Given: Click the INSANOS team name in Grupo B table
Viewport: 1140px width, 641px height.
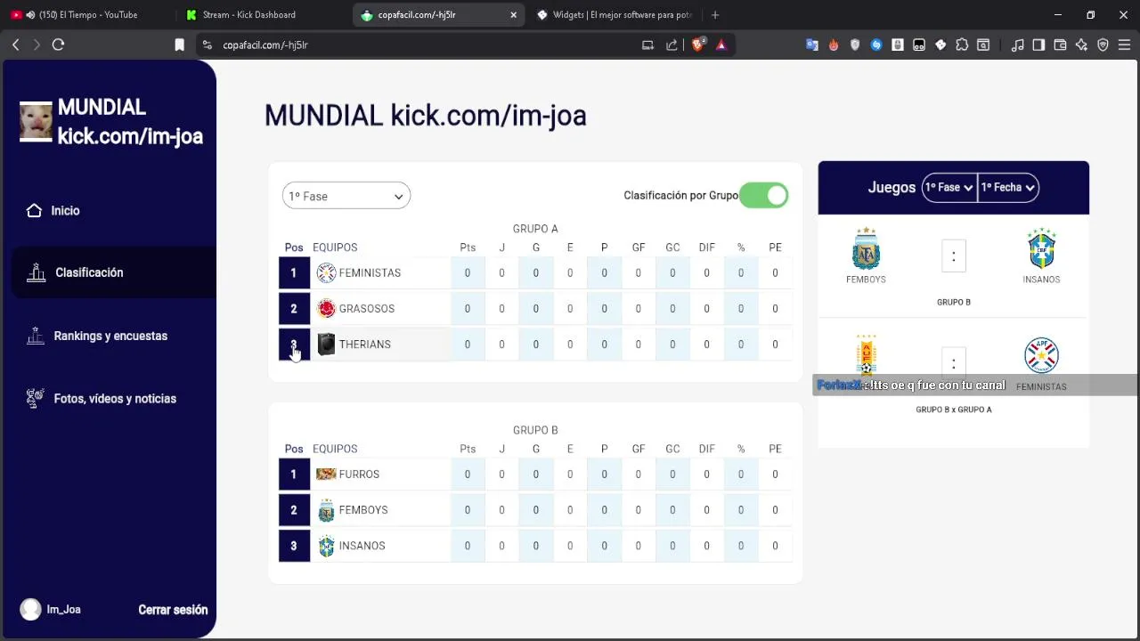Looking at the screenshot, I should tap(362, 546).
